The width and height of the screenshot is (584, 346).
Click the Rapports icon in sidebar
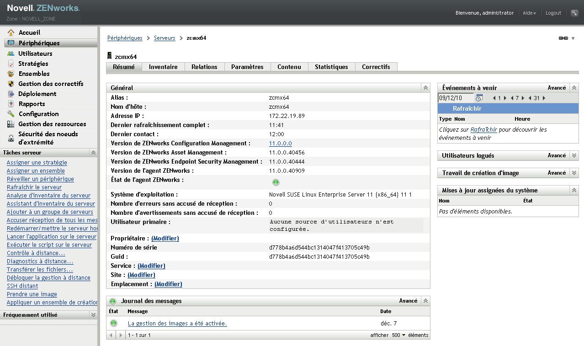(11, 104)
